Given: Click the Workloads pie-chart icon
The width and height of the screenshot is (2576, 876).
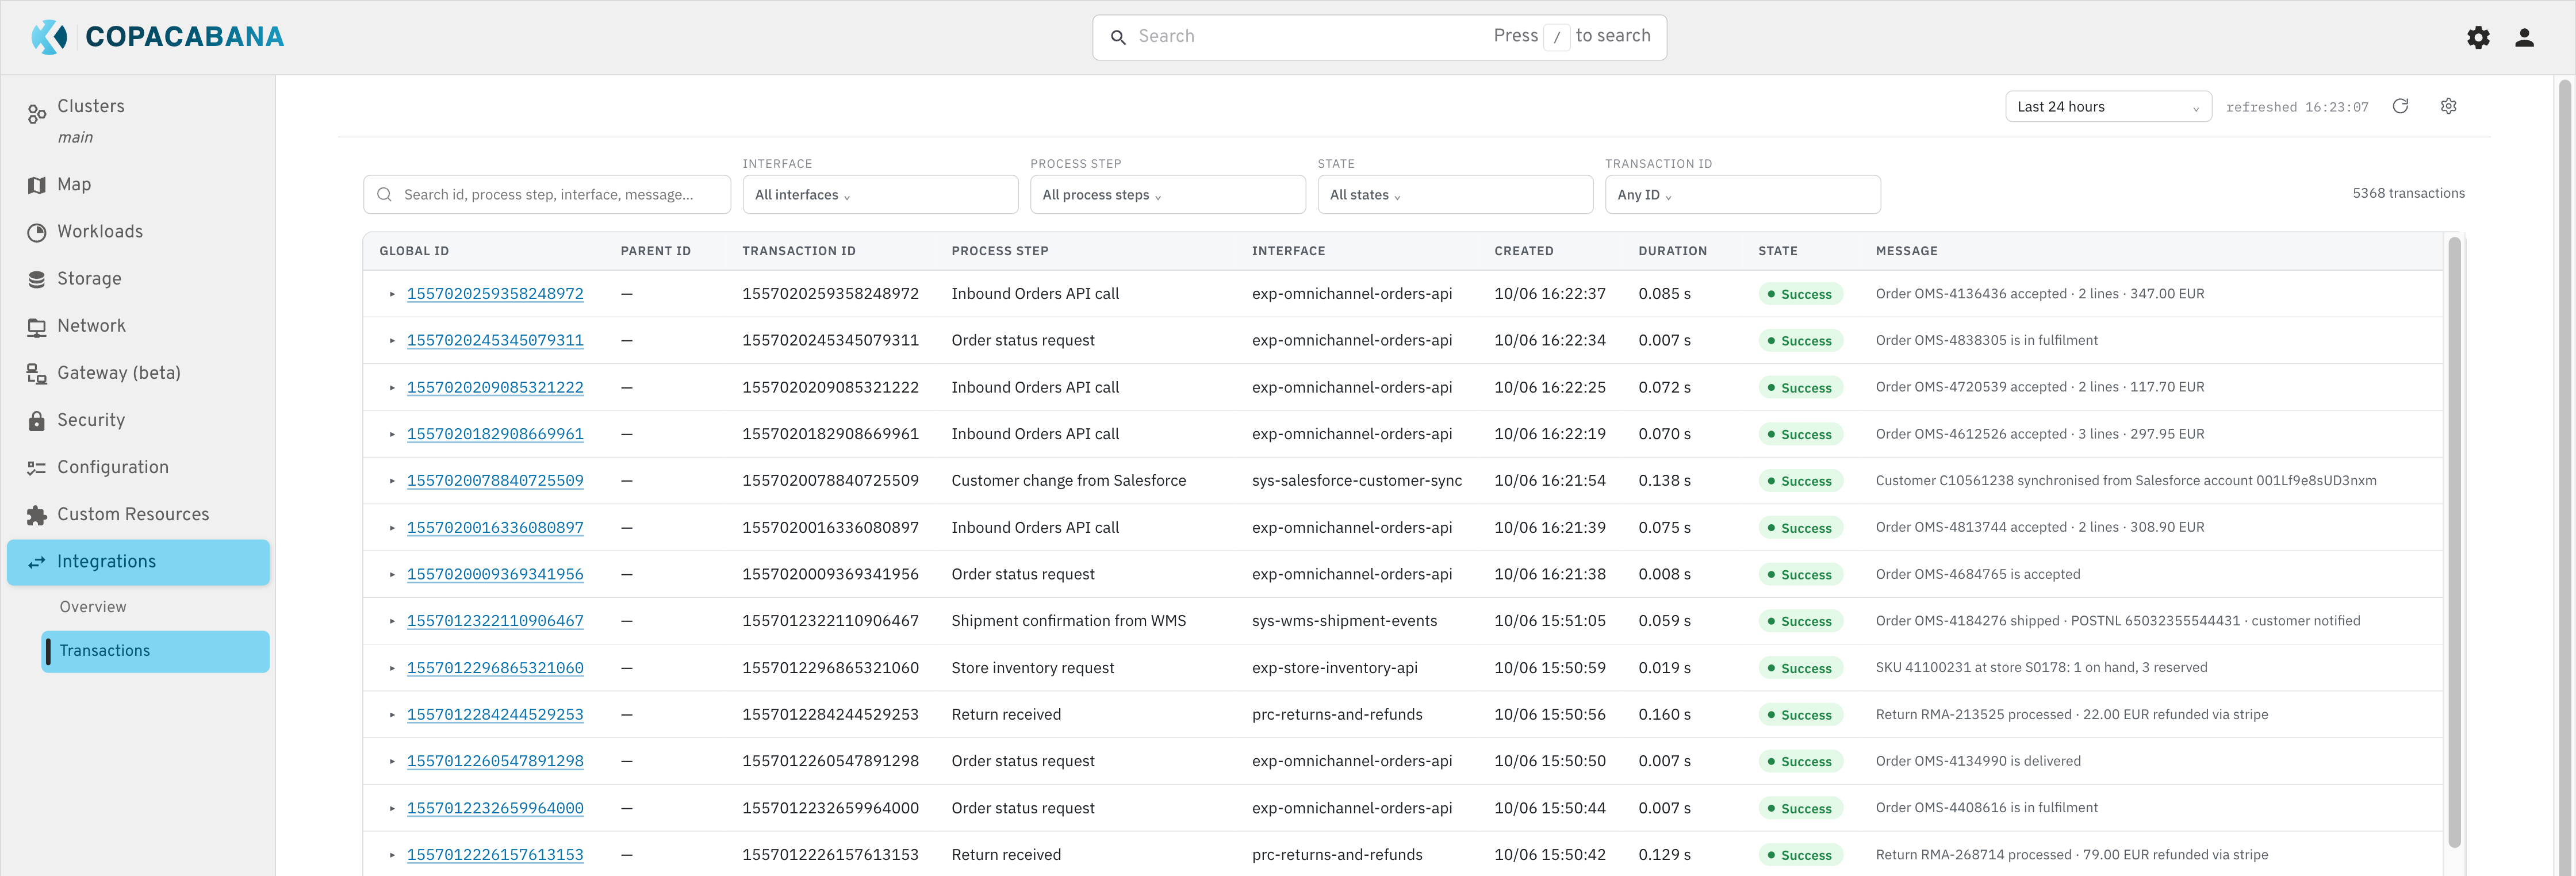Looking at the screenshot, I should [x=37, y=232].
